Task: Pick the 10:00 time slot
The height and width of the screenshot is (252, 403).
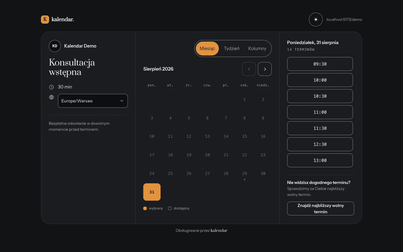Action: tap(320, 80)
